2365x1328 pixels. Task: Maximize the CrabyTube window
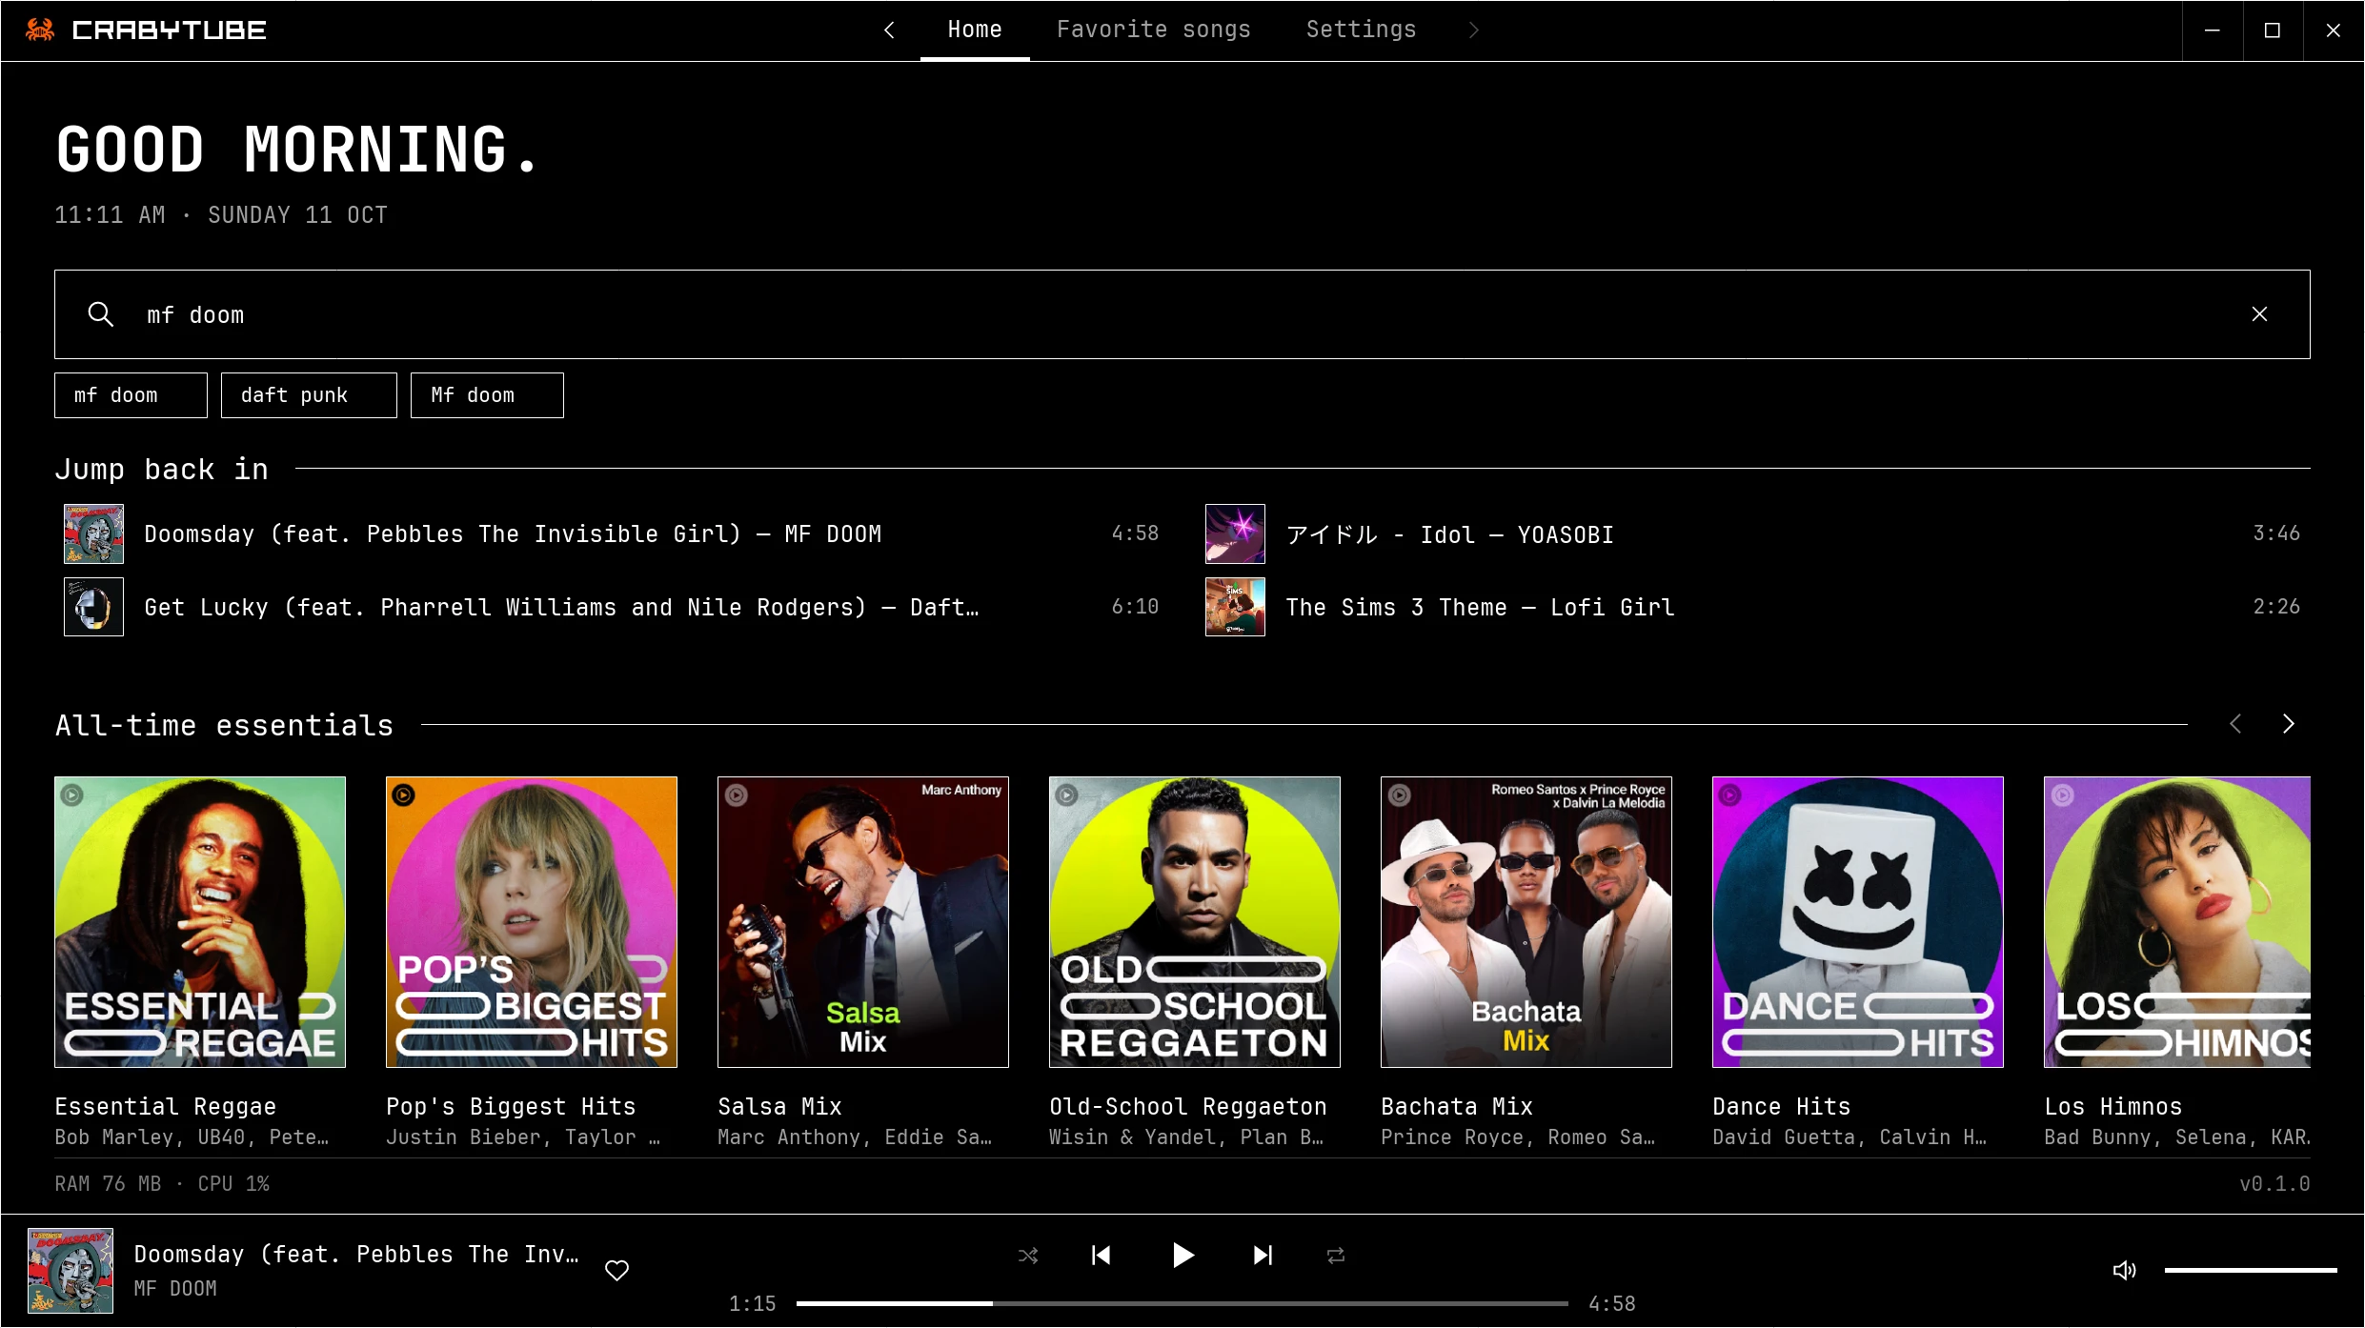click(2273, 30)
